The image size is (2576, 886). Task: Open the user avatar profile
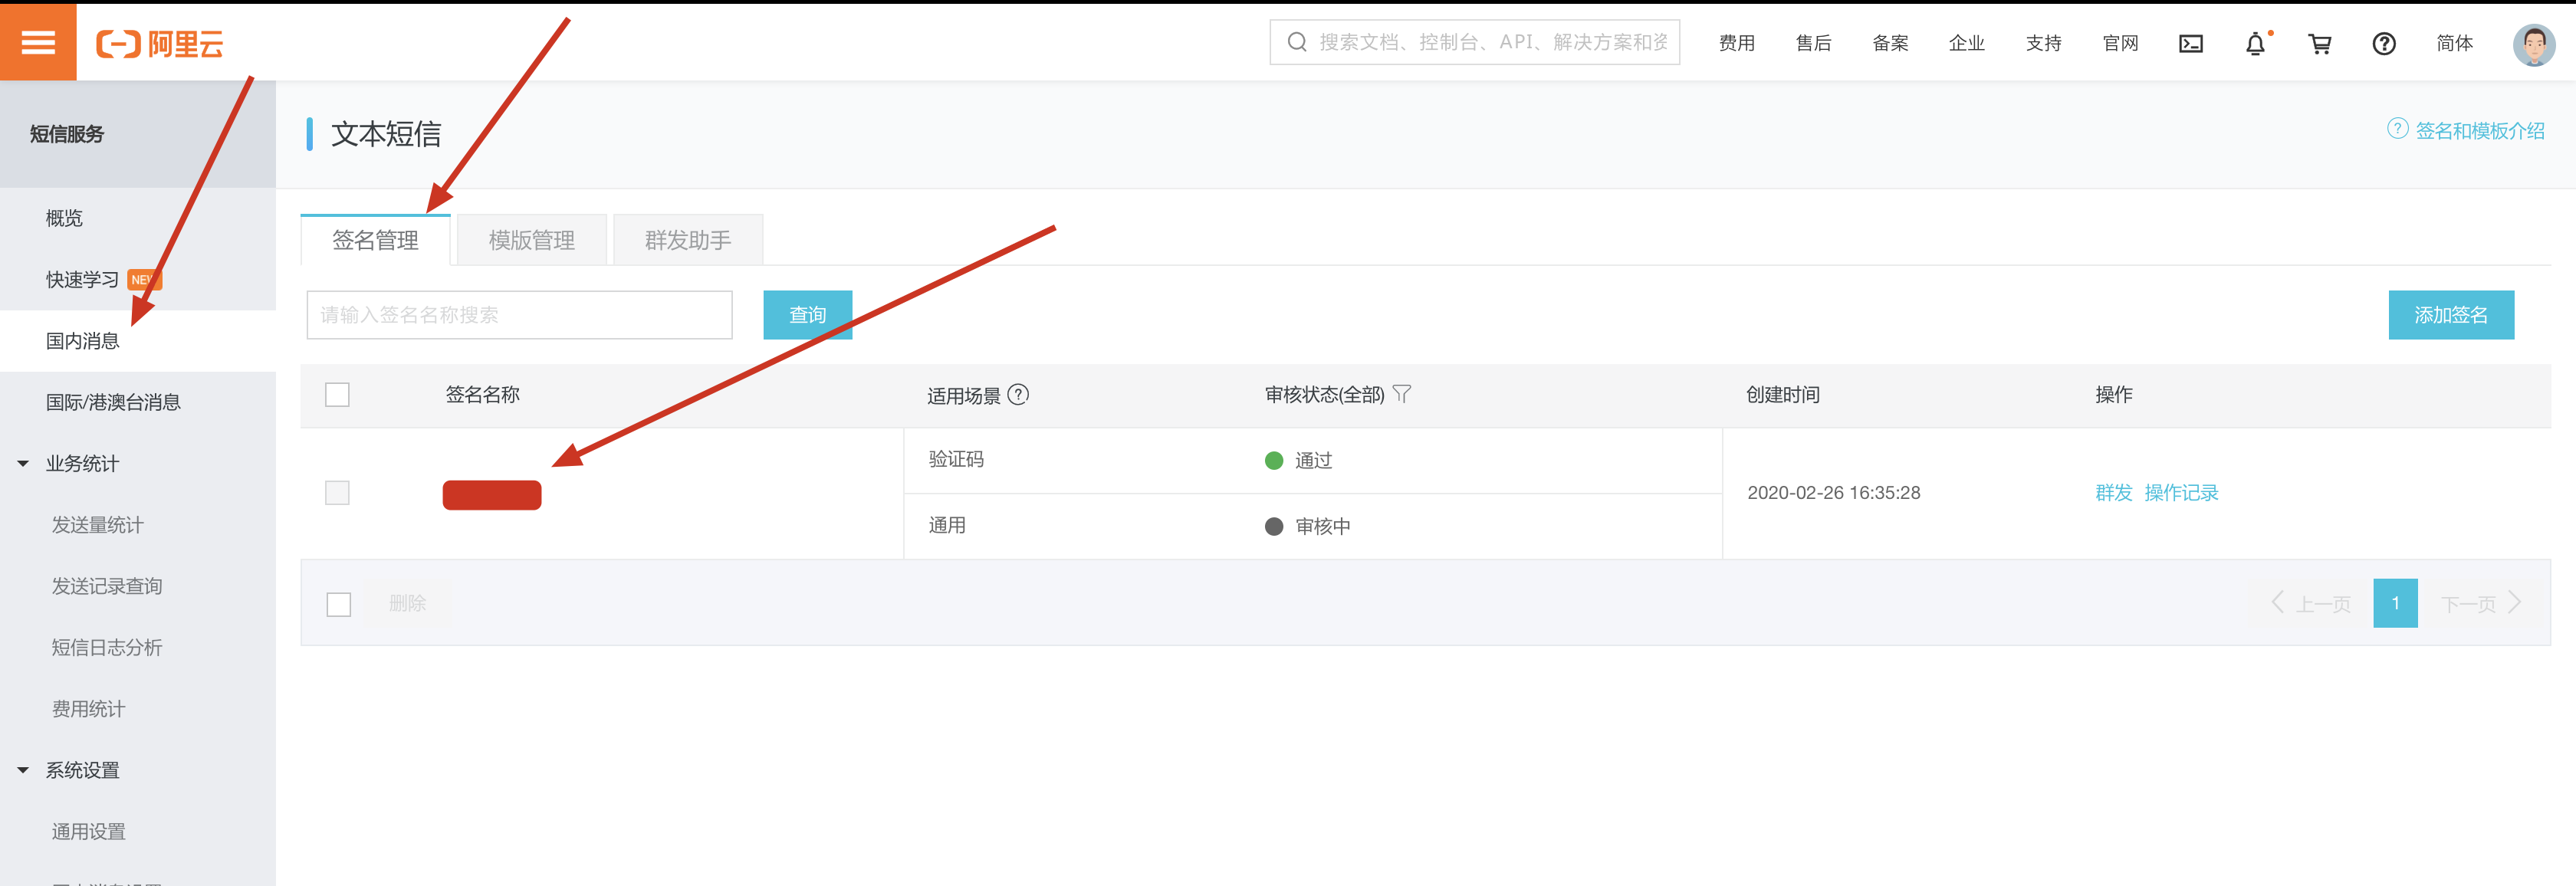2533,44
